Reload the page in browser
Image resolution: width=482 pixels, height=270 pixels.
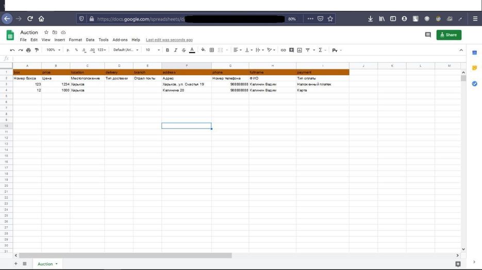tap(30, 19)
